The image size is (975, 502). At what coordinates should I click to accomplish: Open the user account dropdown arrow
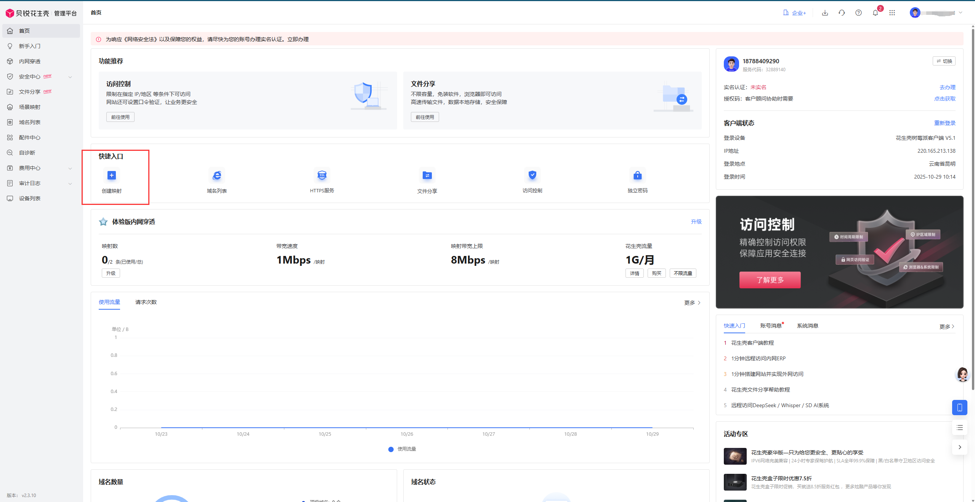tap(961, 13)
